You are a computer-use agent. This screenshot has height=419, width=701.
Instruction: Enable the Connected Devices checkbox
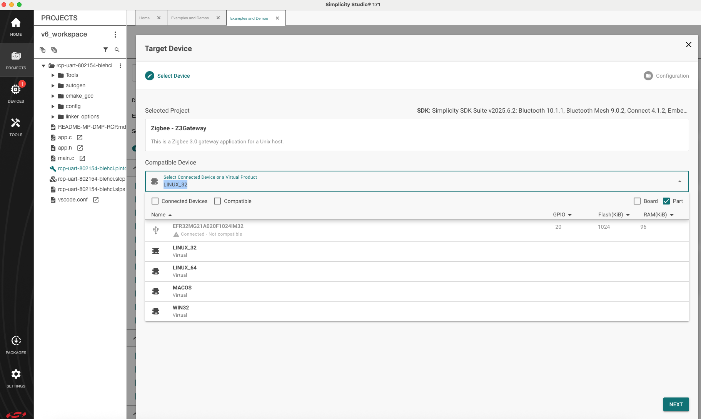(155, 201)
